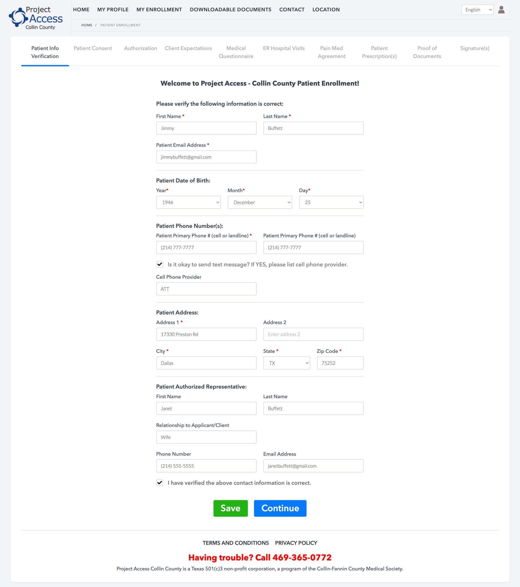Open the LOCATION menu item
520x587 pixels.
pos(326,9)
